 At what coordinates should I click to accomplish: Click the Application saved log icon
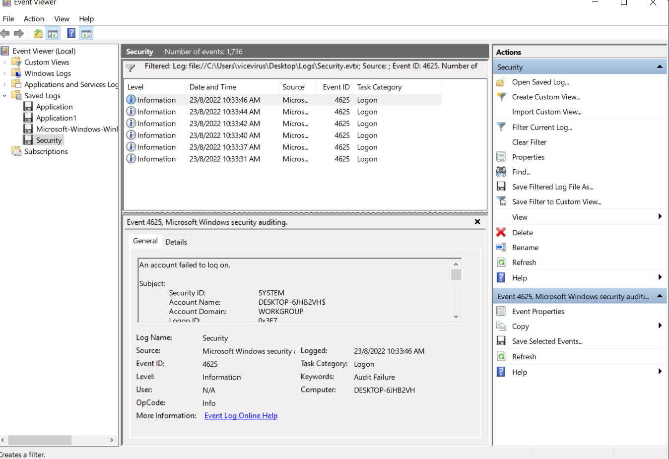(x=28, y=107)
